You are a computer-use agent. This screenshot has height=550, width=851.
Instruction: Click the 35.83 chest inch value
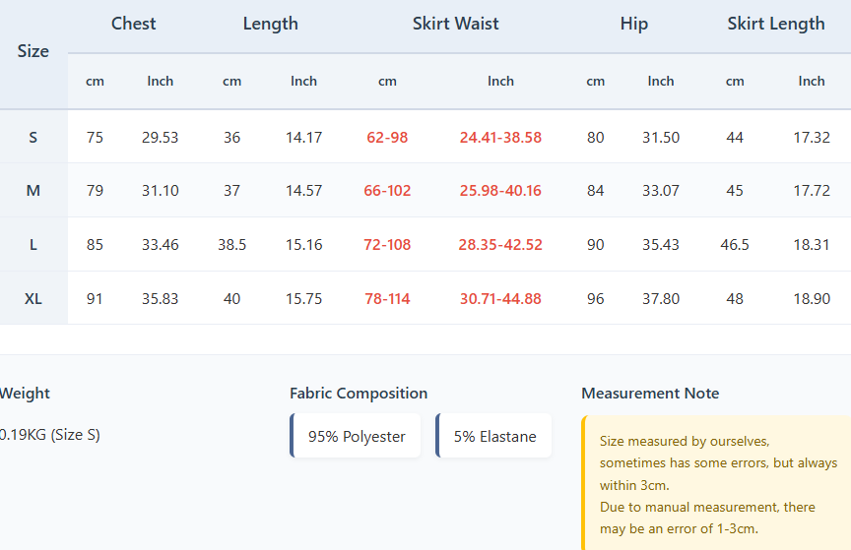pyautogui.click(x=160, y=299)
